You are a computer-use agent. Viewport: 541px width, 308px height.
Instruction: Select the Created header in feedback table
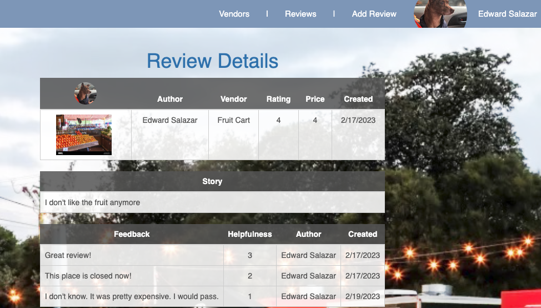(363, 234)
